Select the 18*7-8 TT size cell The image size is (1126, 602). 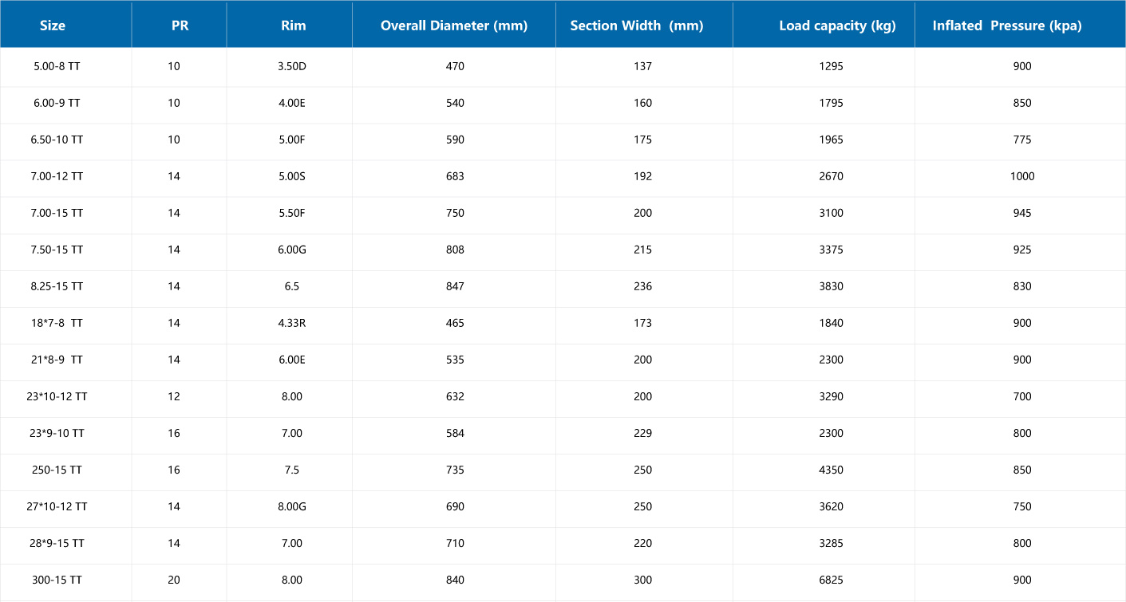[x=57, y=323]
